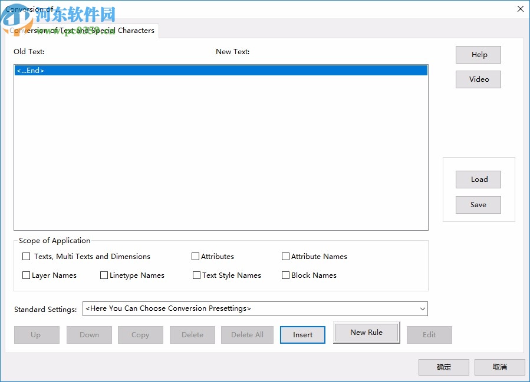Cancel using the 取消 button
530x382 pixels.
click(x=499, y=367)
